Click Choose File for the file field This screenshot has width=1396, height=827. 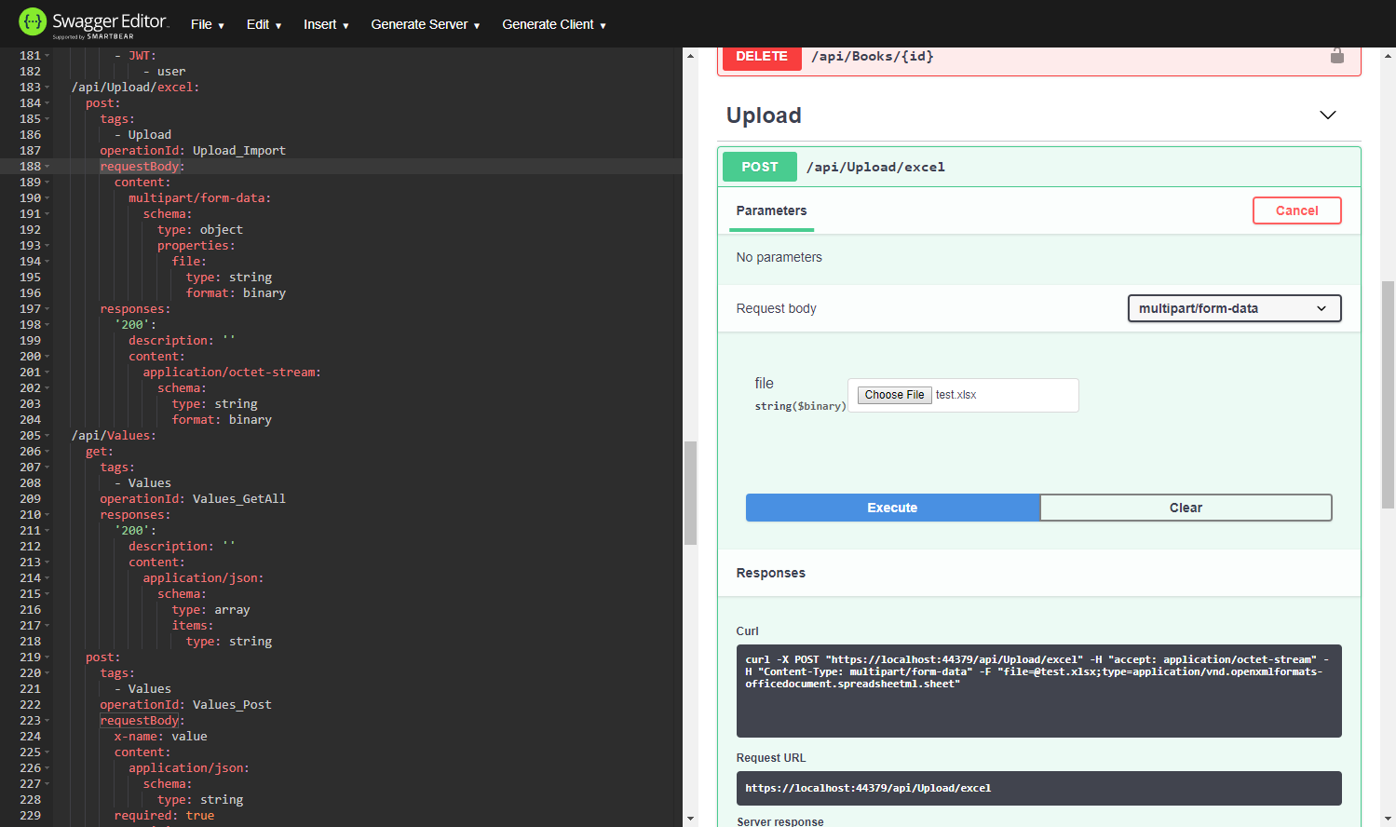coord(894,395)
